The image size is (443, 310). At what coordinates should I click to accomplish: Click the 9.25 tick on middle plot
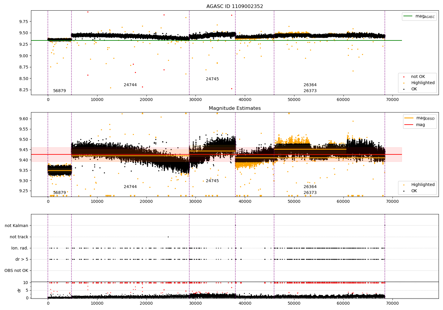[24, 191]
